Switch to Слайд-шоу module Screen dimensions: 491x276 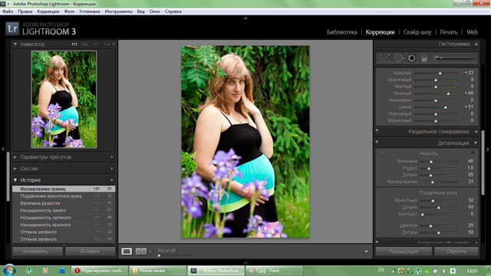[x=417, y=32]
